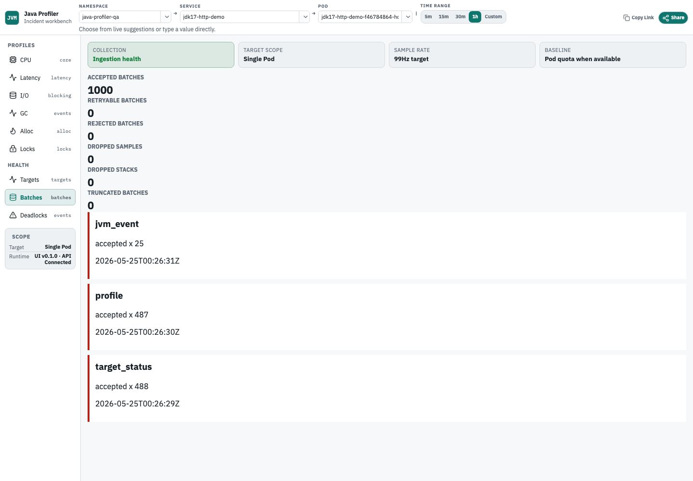Viewport: 693px width, 481px height.
Task: Switch time range to 15m
Action: pos(444,17)
